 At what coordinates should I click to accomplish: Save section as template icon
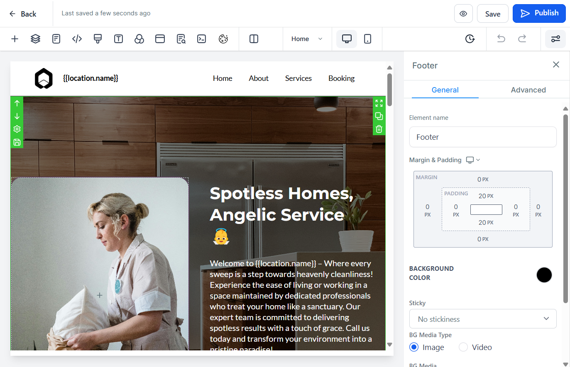point(17,142)
